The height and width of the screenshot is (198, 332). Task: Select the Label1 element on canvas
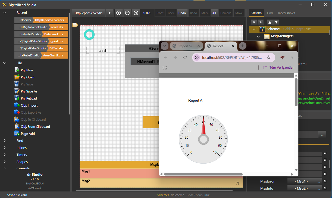[103, 50]
